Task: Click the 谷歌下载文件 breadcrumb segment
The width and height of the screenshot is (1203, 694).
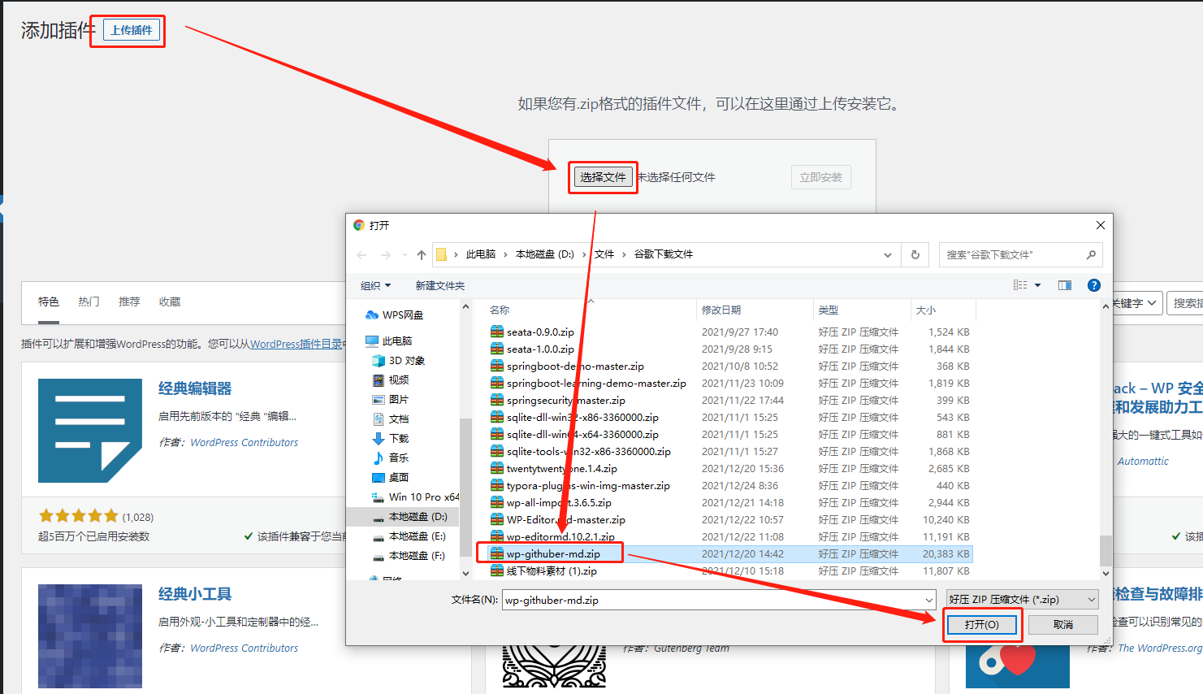Action: [663, 254]
